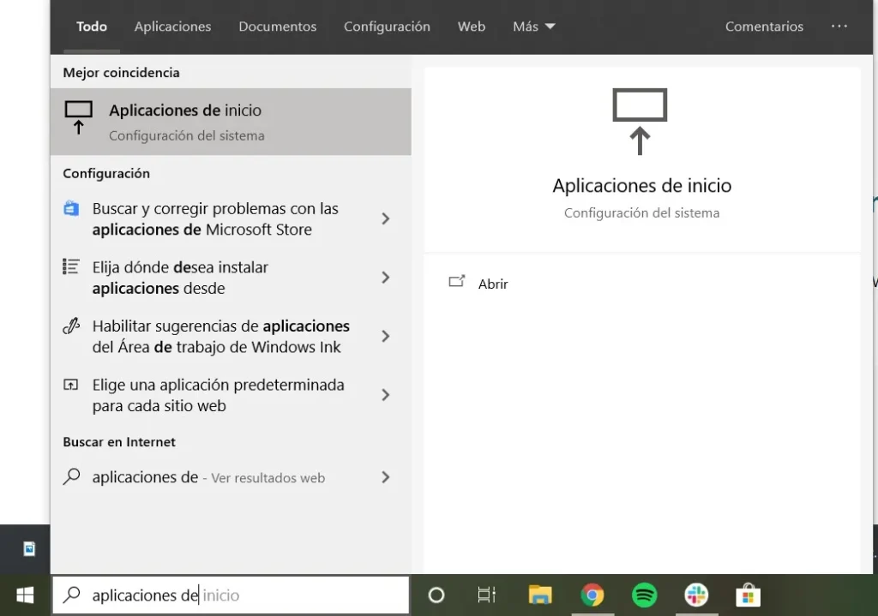
Task: Expand arrow for aplicación predeterminada result
Action: tap(385, 395)
